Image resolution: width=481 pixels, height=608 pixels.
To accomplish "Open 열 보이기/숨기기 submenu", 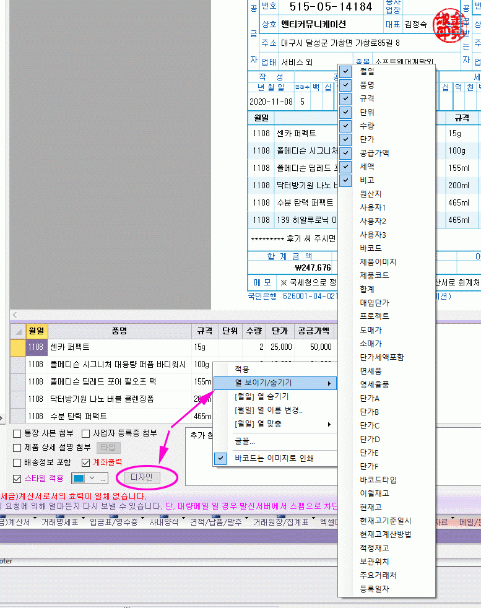I will pyautogui.click(x=275, y=383).
